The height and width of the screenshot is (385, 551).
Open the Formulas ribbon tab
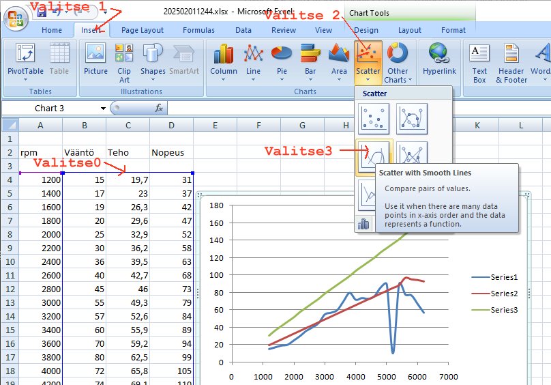tap(198, 30)
